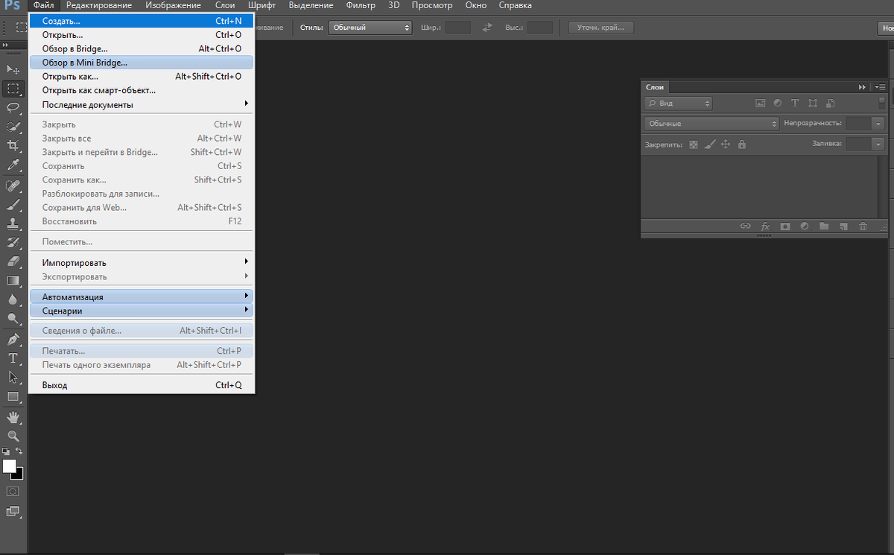This screenshot has height=555, width=894.
Task: Select the Clone Stamp tool
Action: [13, 223]
